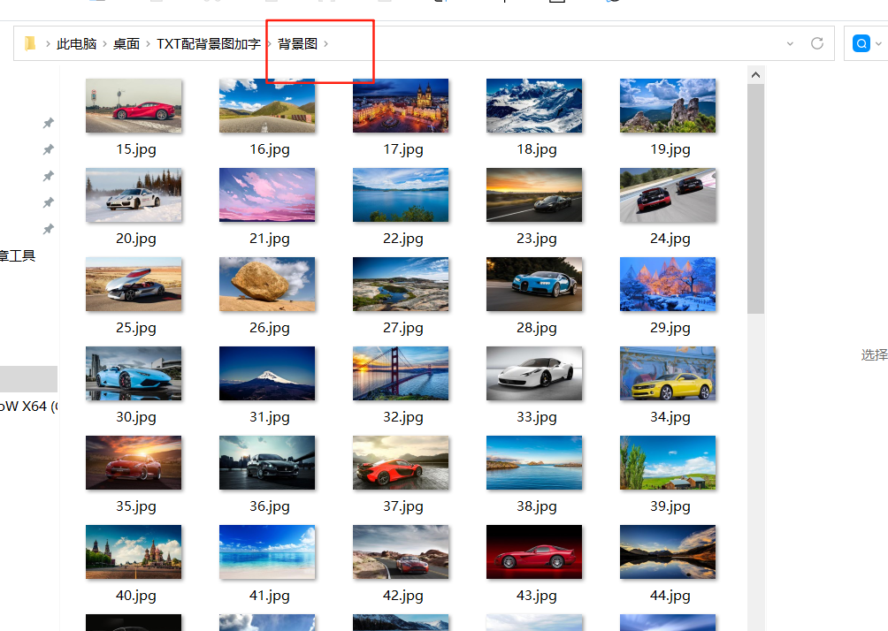Expand the chevron after 桌面 breadcrumb

click(149, 43)
